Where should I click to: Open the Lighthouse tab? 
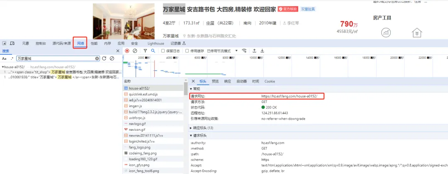(156, 44)
